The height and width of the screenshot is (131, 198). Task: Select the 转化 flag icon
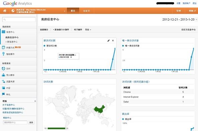point(3,94)
